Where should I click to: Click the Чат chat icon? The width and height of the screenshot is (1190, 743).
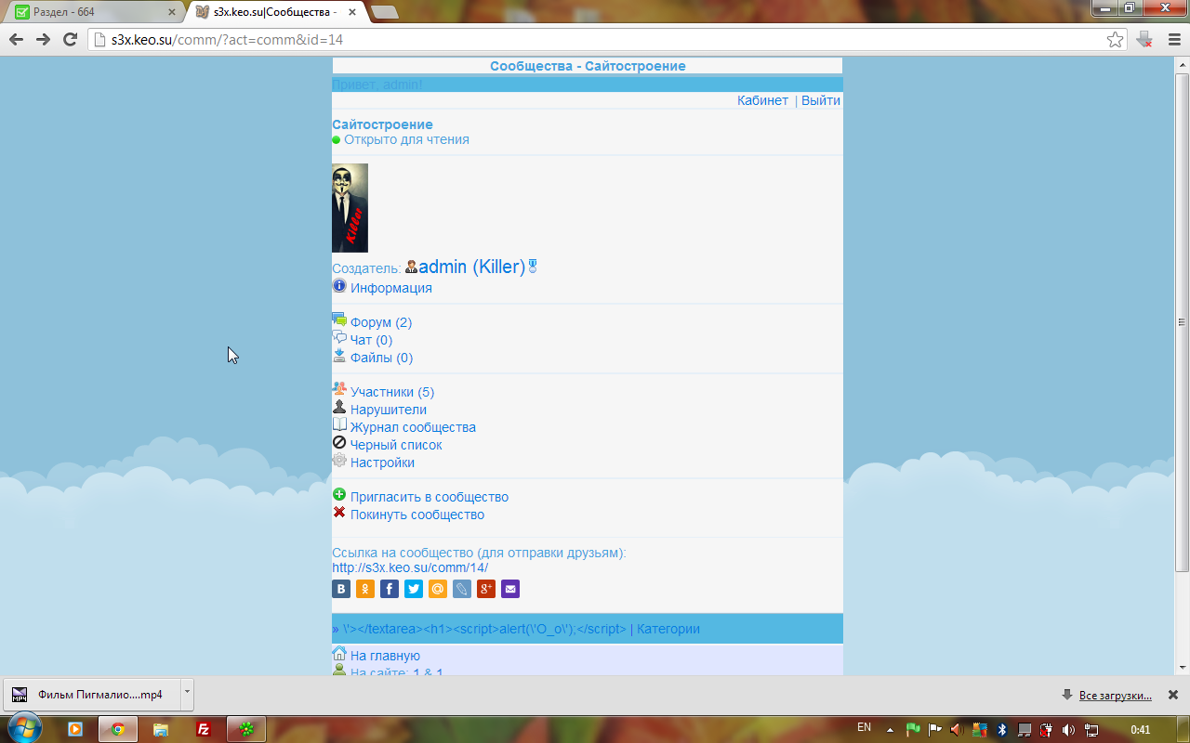[x=339, y=338]
